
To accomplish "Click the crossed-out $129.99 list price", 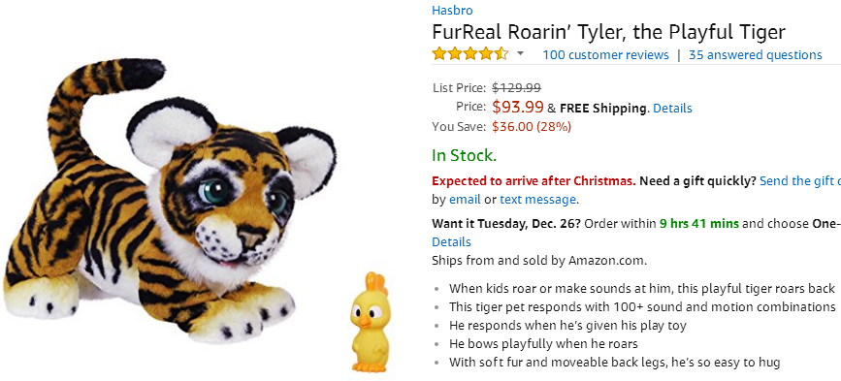I will point(516,87).
